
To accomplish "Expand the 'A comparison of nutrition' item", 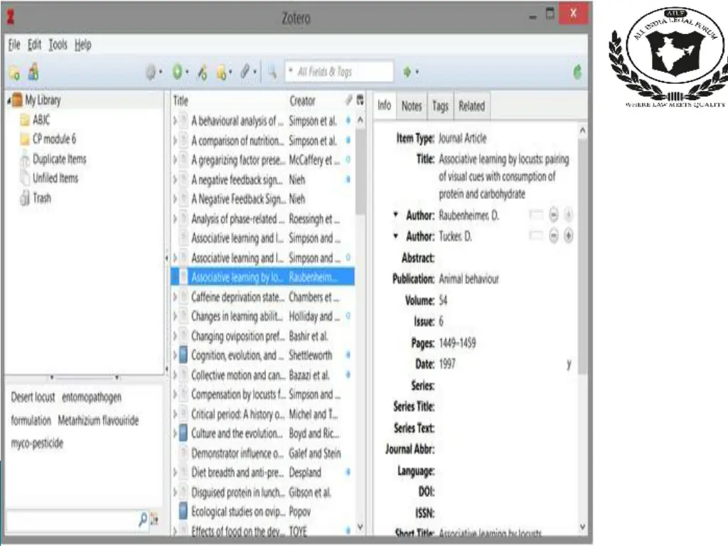I will tap(175, 140).
